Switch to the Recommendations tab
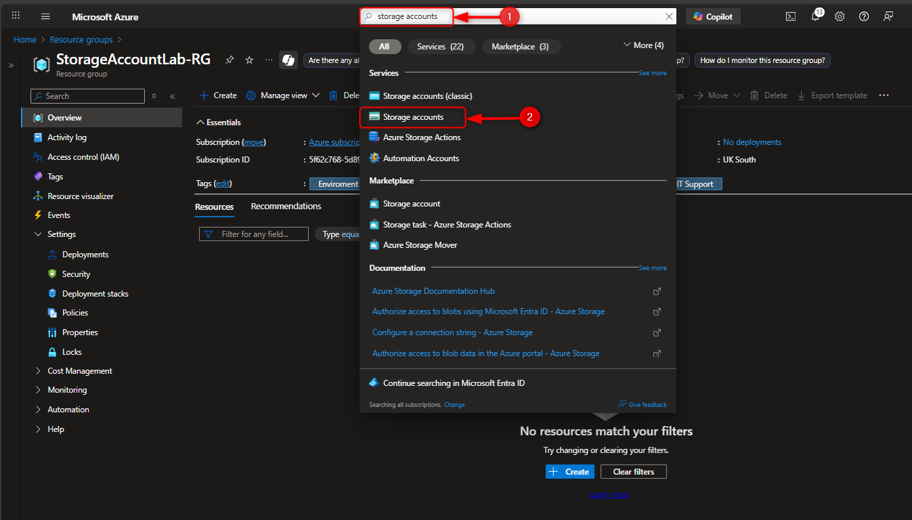The height and width of the screenshot is (520, 912). coord(286,206)
